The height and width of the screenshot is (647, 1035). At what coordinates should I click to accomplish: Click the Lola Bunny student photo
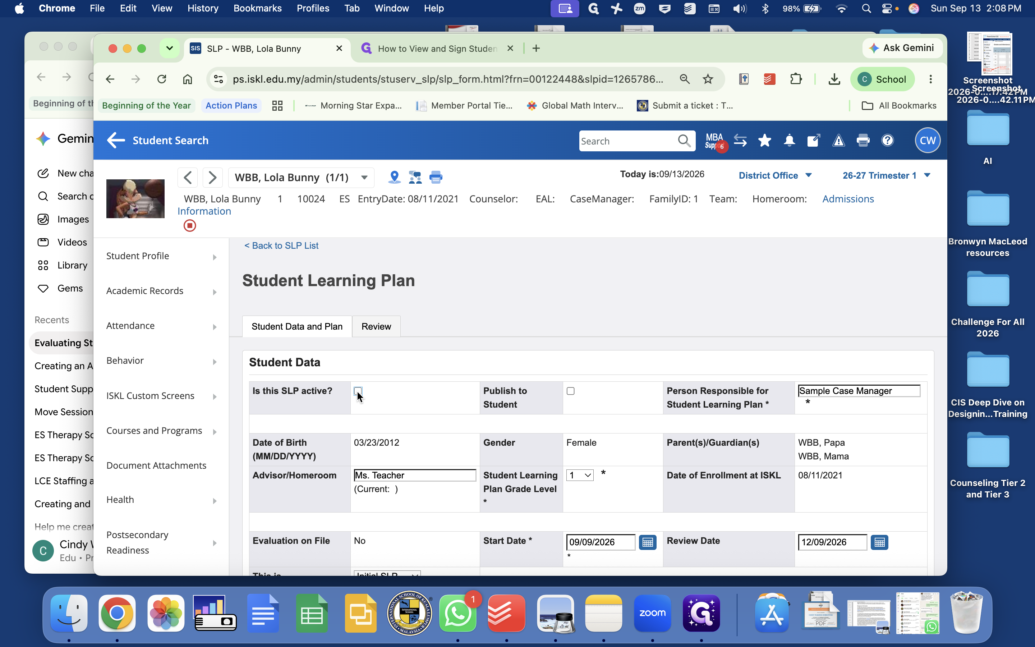coord(135,198)
